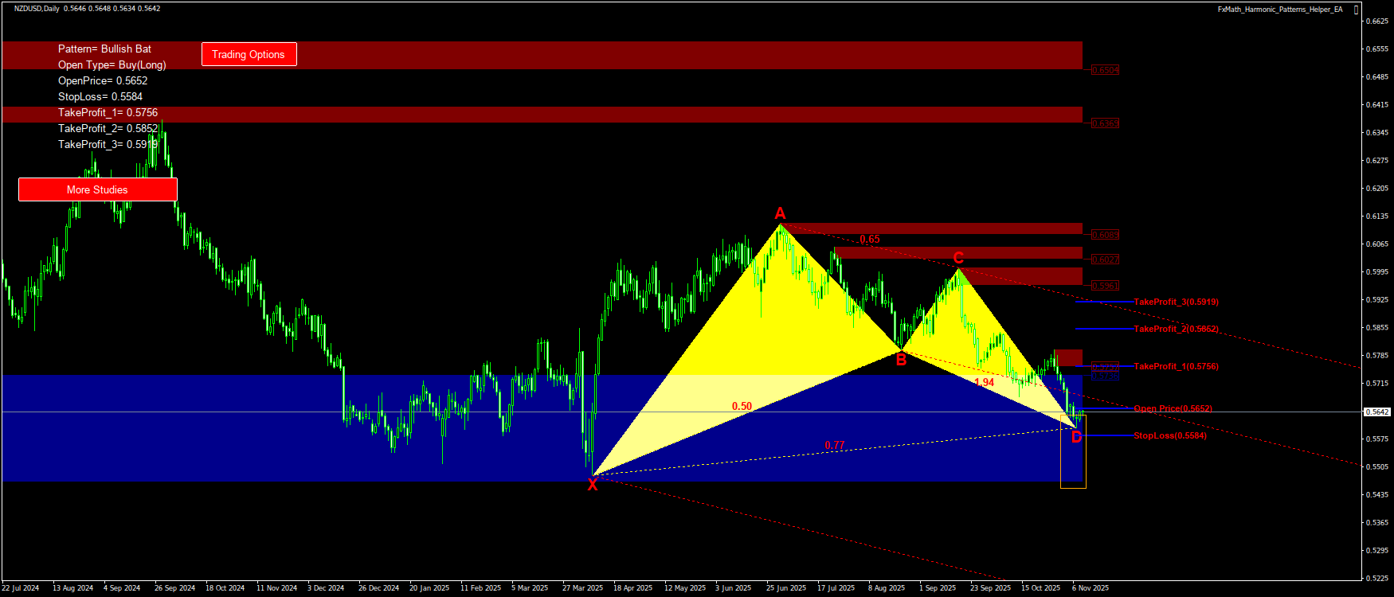Click the red C pattern point marker
This screenshot has width=1394, height=597.
958,258
